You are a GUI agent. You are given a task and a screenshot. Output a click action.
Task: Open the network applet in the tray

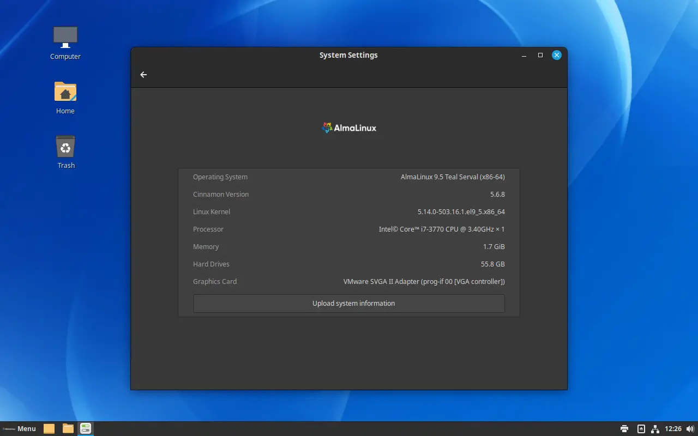click(655, 429)
